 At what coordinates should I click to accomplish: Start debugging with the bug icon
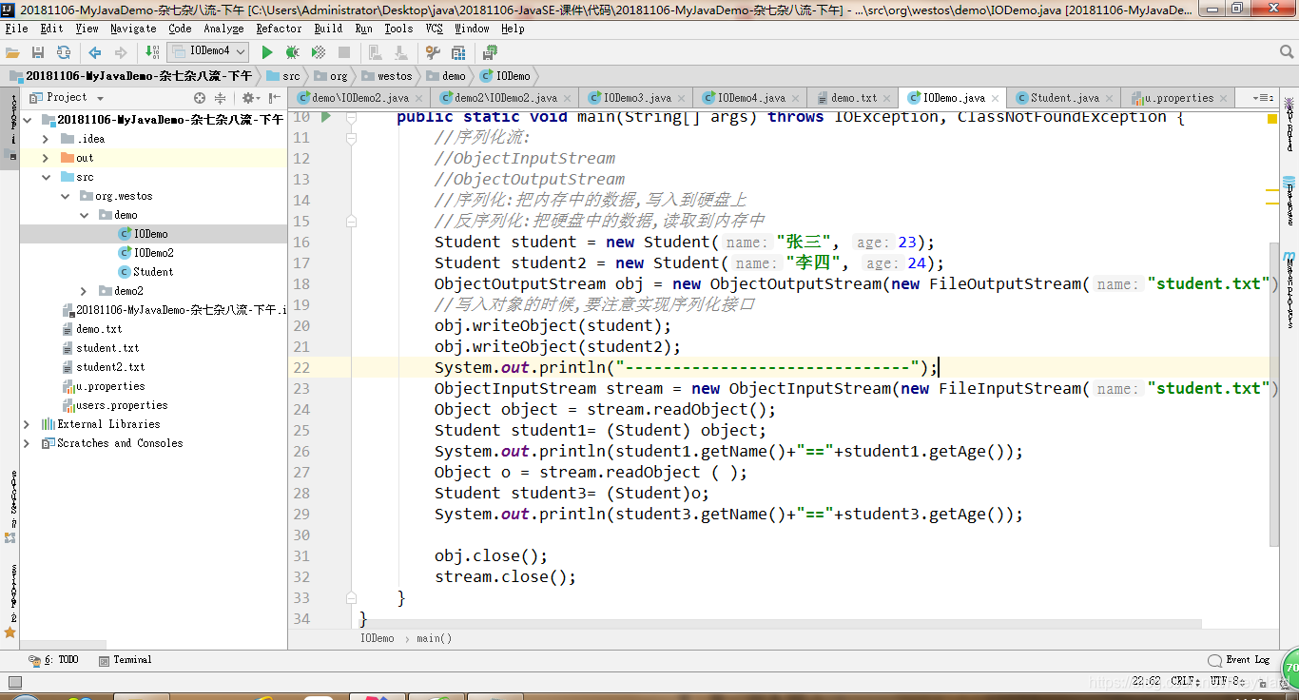click(293, 52)
